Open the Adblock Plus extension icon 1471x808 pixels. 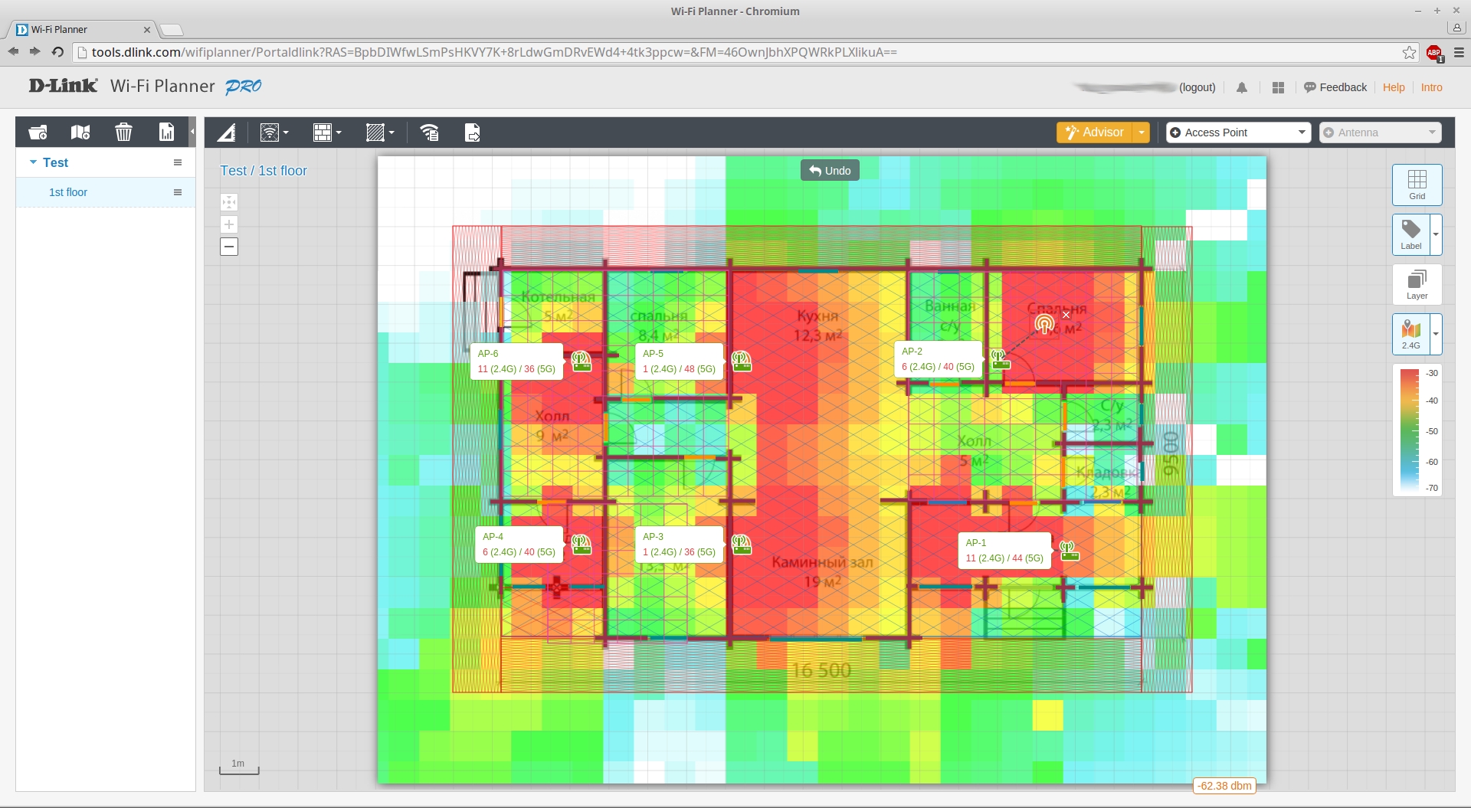pos(1434,53)
